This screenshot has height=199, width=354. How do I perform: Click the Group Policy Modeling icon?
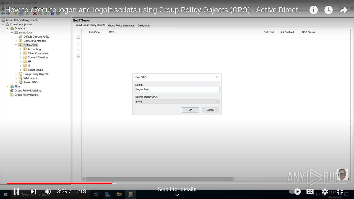[12, 90]
